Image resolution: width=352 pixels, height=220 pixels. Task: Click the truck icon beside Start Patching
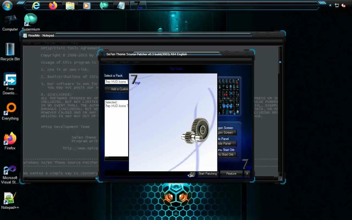(x=191, y=174)
